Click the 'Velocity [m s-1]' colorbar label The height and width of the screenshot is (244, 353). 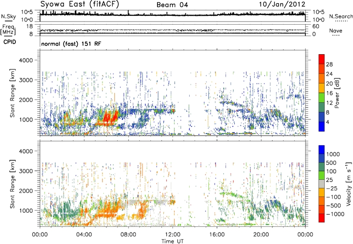349,184
